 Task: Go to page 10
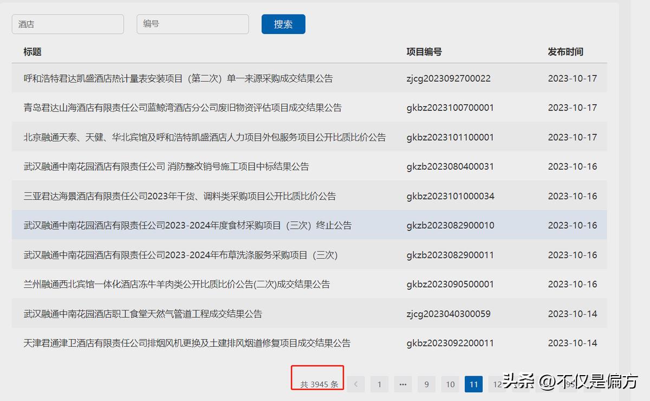point(450,384)
